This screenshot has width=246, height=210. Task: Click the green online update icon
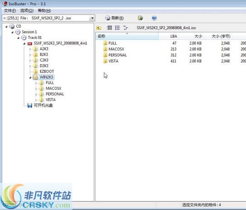[140, 18]
